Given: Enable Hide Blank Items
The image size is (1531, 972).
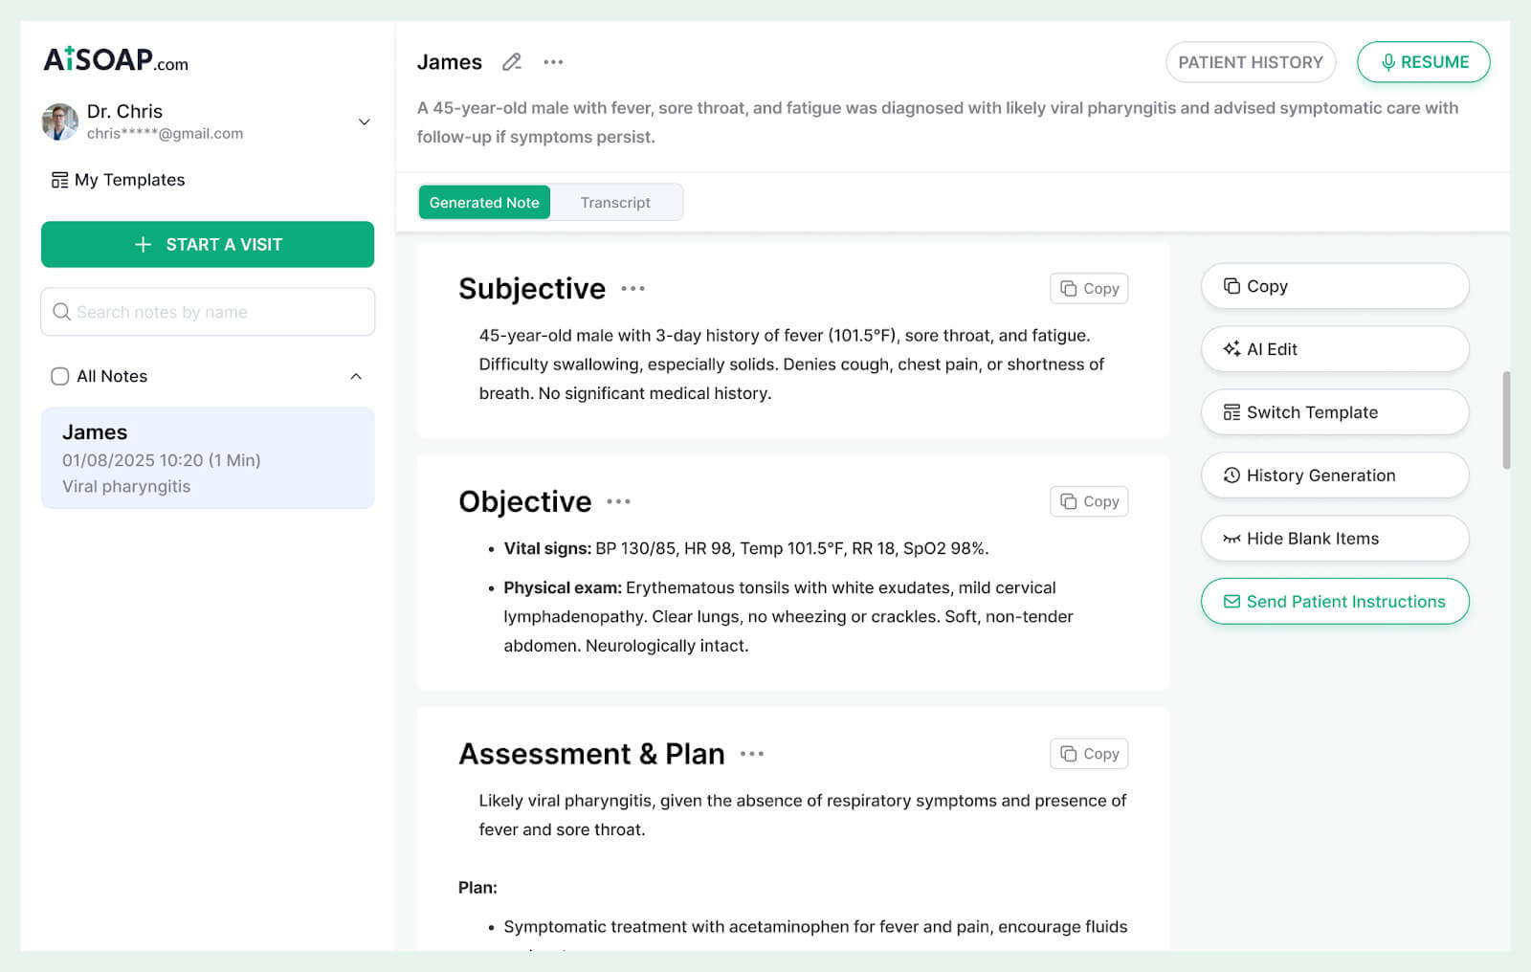Looking at the screenshot, I should [1334, 538].
